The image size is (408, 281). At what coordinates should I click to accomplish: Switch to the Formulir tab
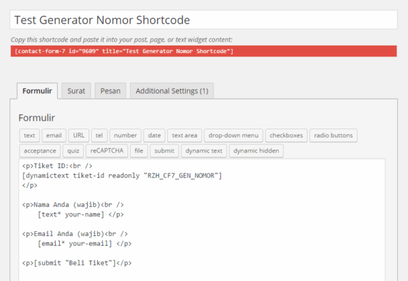pyautogui.click(x=37, y=91)
